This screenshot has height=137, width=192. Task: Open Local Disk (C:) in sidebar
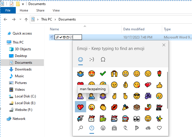coord(25,96)
